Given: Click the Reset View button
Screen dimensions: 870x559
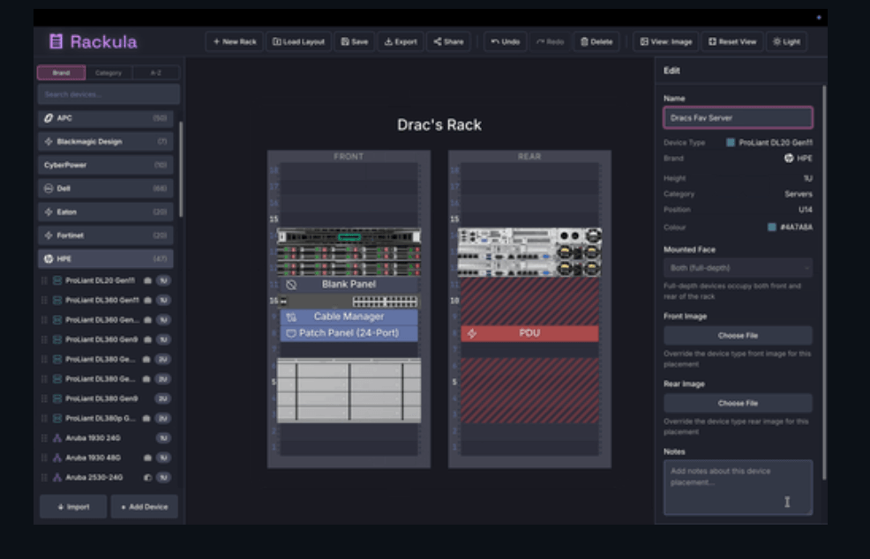Looking at the screenshot, I should (731, 41).
